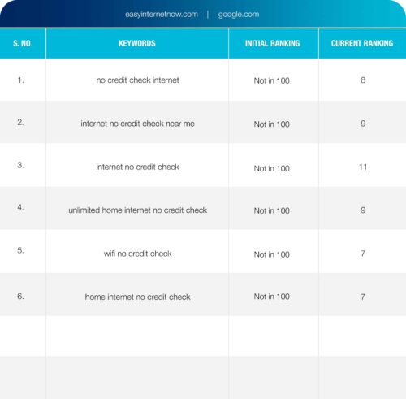This screenshot has width=406, height=399.
Task: Click serial number 6.
Action: click(20, 296)
